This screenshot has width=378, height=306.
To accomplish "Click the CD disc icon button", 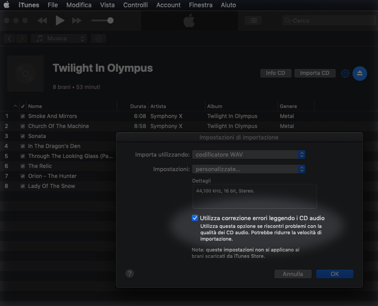I will click(99, 39).
